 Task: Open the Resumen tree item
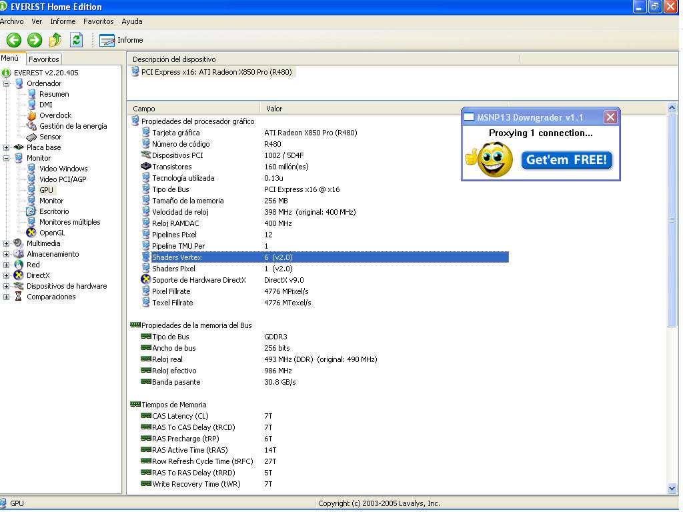coord(54,94)
